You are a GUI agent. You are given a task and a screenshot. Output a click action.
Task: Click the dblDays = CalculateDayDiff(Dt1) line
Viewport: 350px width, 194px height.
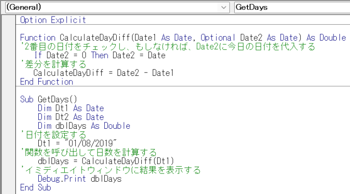(x=105, y=161)
